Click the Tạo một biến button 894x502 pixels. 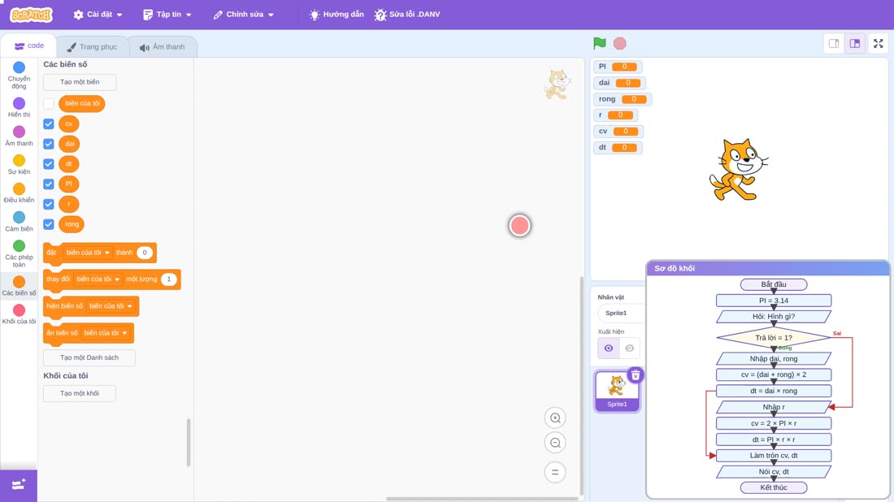point(80,82)
